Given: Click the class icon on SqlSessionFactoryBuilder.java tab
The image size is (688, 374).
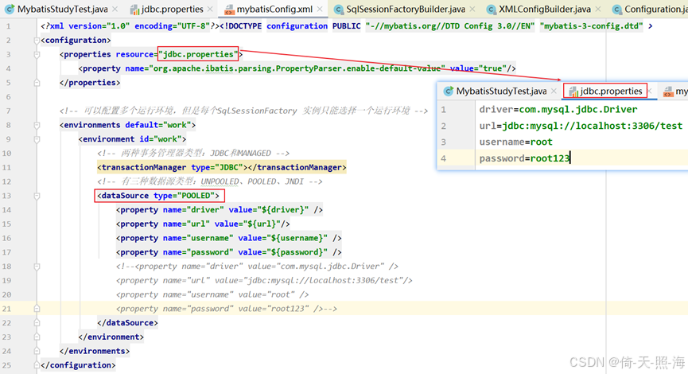Looking at the screenshot, I should coord(338,10).
